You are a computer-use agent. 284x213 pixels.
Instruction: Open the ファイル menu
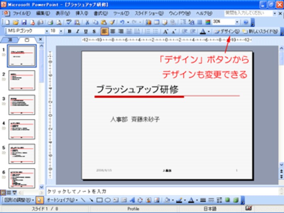pyautogui.click(x=22, y=13)
